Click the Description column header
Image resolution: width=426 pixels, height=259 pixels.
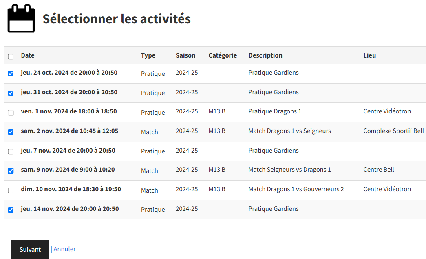pyautogui.click(x=265, y=55)
